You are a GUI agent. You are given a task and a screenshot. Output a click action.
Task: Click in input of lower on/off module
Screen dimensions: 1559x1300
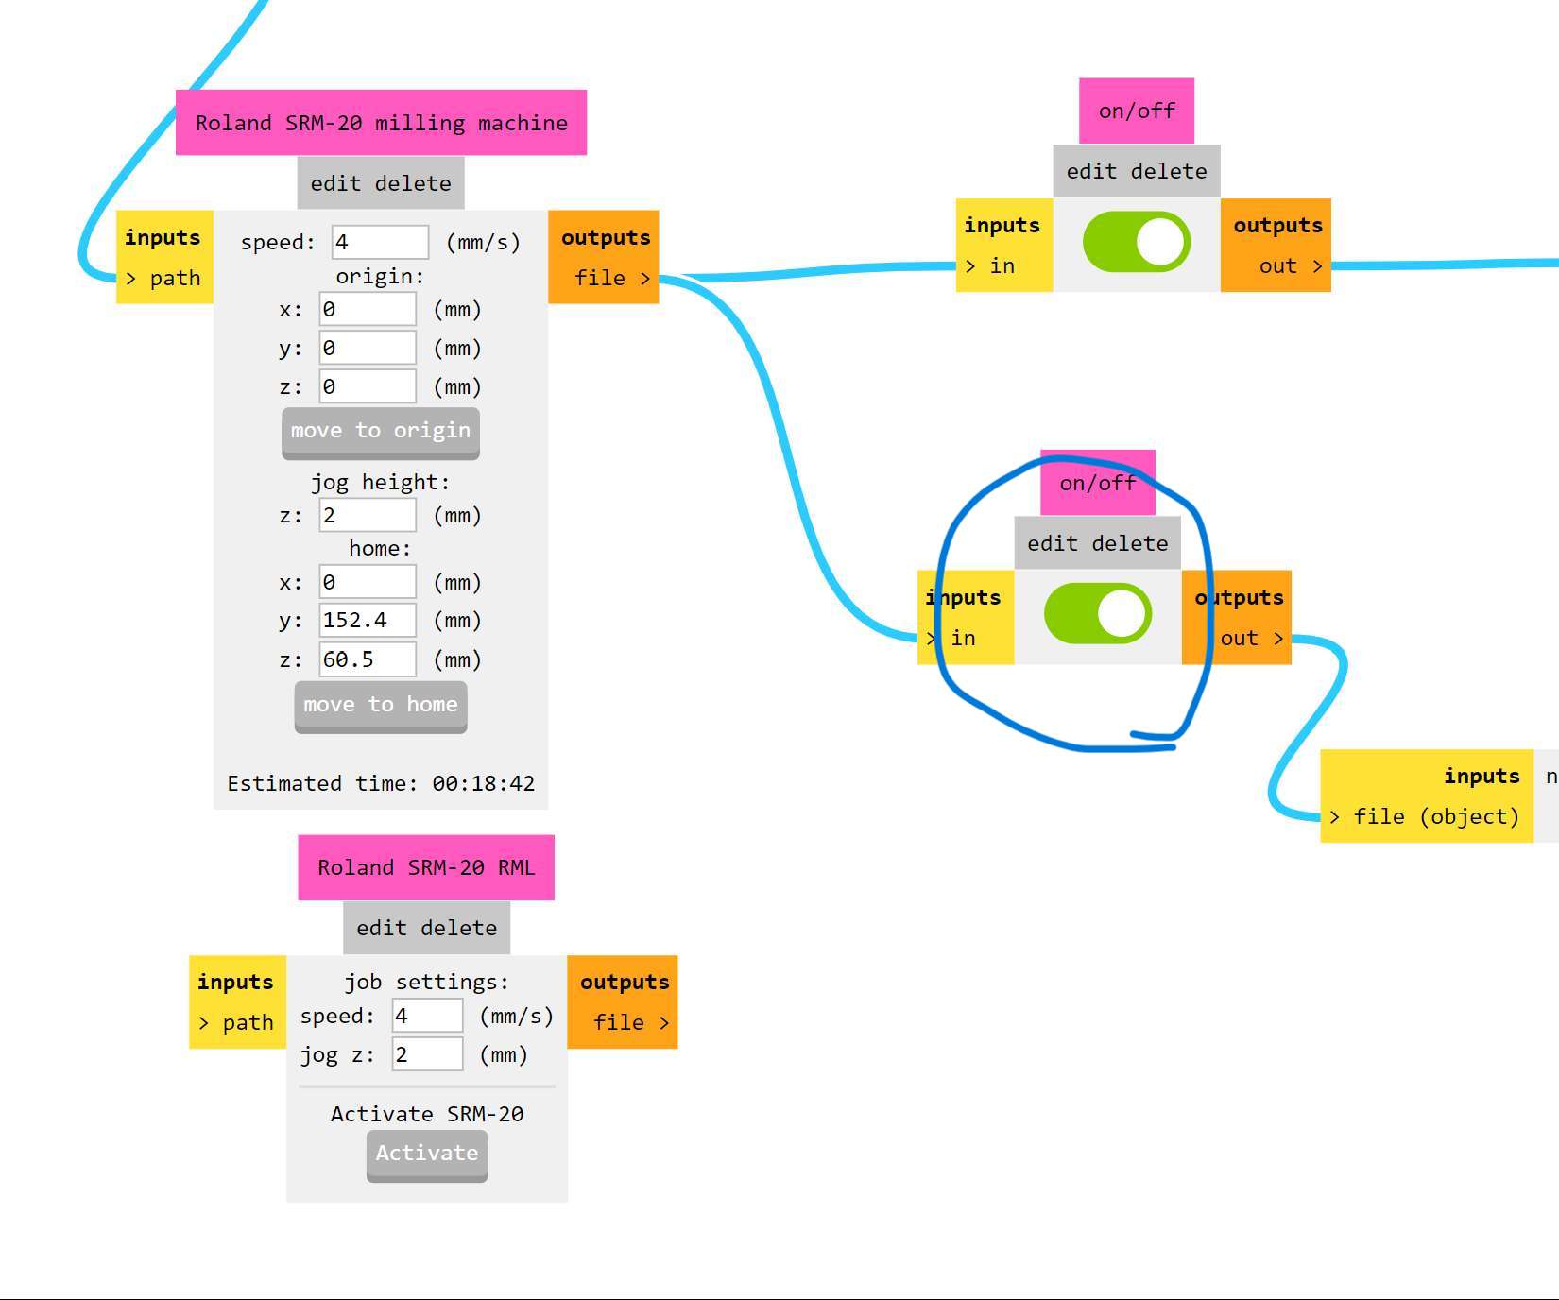click(x=951, y=638)
